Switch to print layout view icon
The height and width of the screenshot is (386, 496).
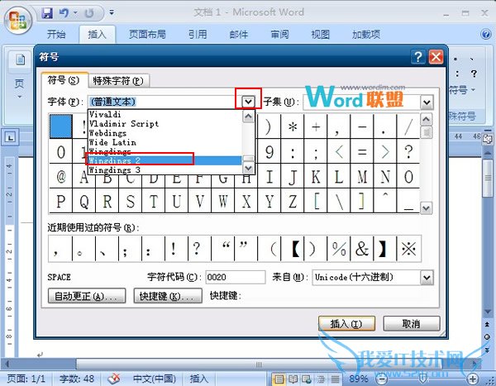(x=279, y=379)
